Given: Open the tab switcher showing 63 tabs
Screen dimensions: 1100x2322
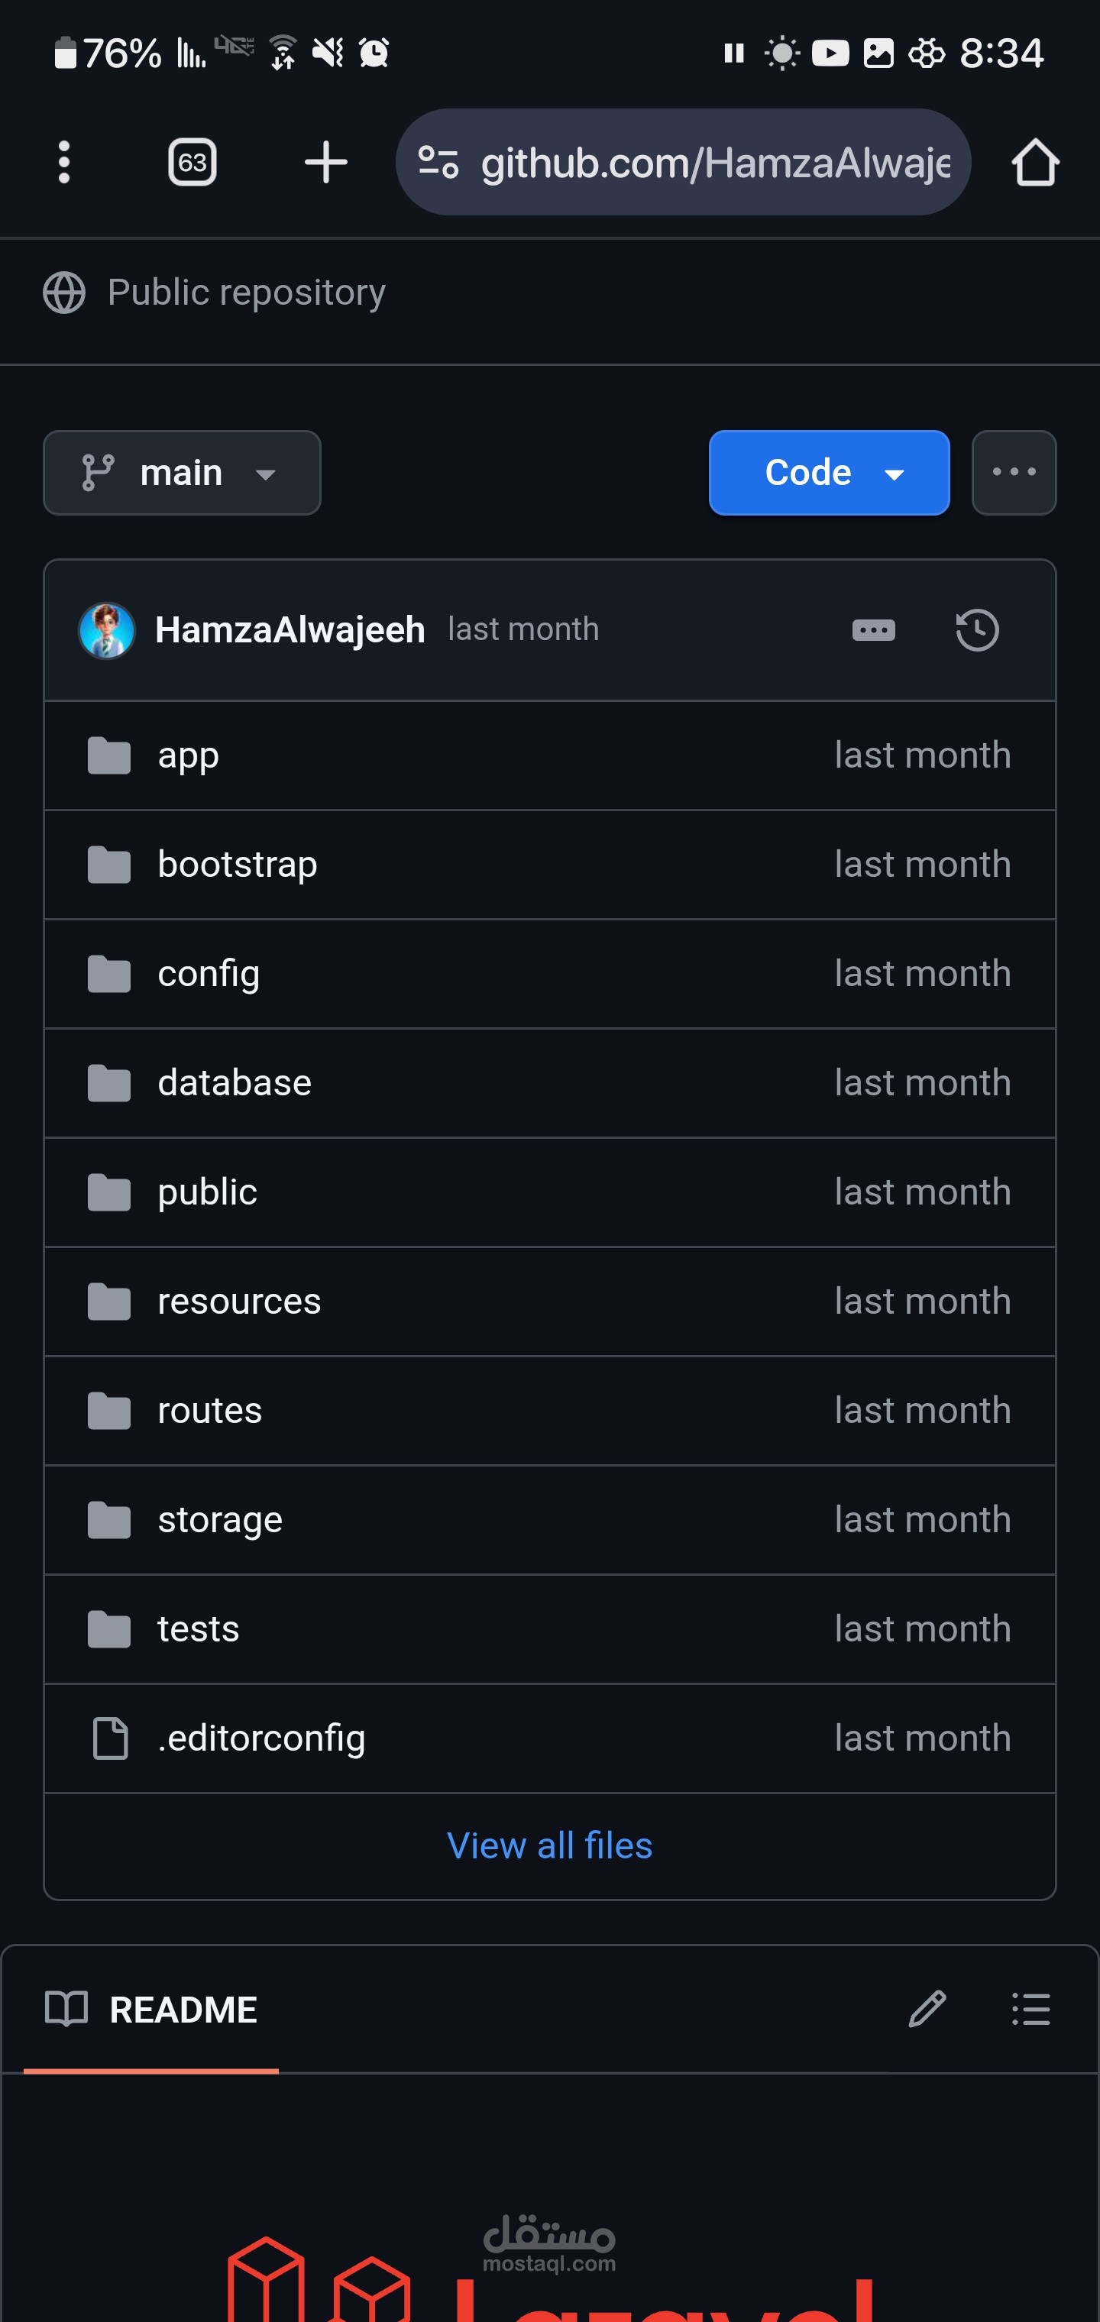Looking at the screenshot, I should coord(192,162).
